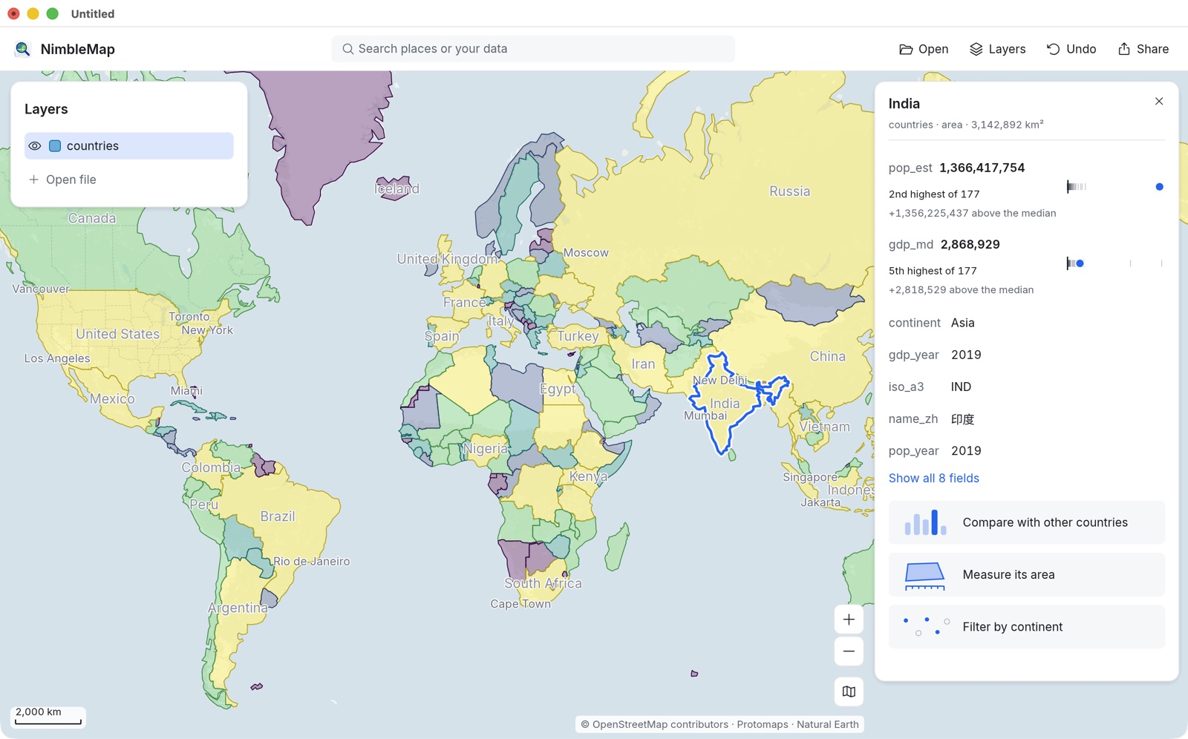Image resolution: width=1188 pixels, height=739 pixels.
Task: Click the Layers panel heading
Action: click(x=46, y=109)
